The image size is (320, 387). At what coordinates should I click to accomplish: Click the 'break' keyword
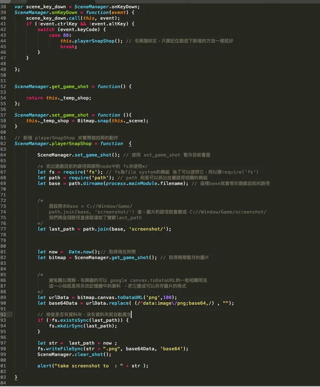click(x=68, y=47)
